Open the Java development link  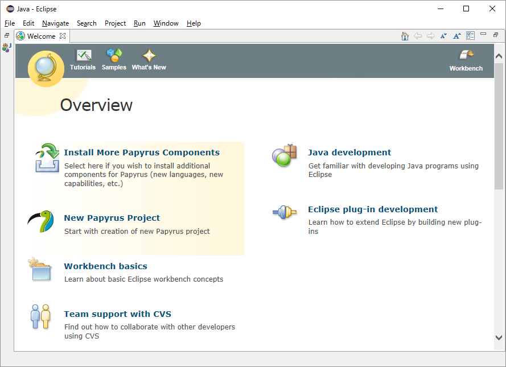pyautogui.click(x=349, y=152)
